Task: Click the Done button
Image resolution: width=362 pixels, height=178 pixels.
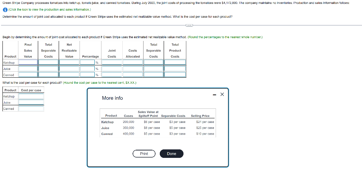Action: (x=171, y=154)
